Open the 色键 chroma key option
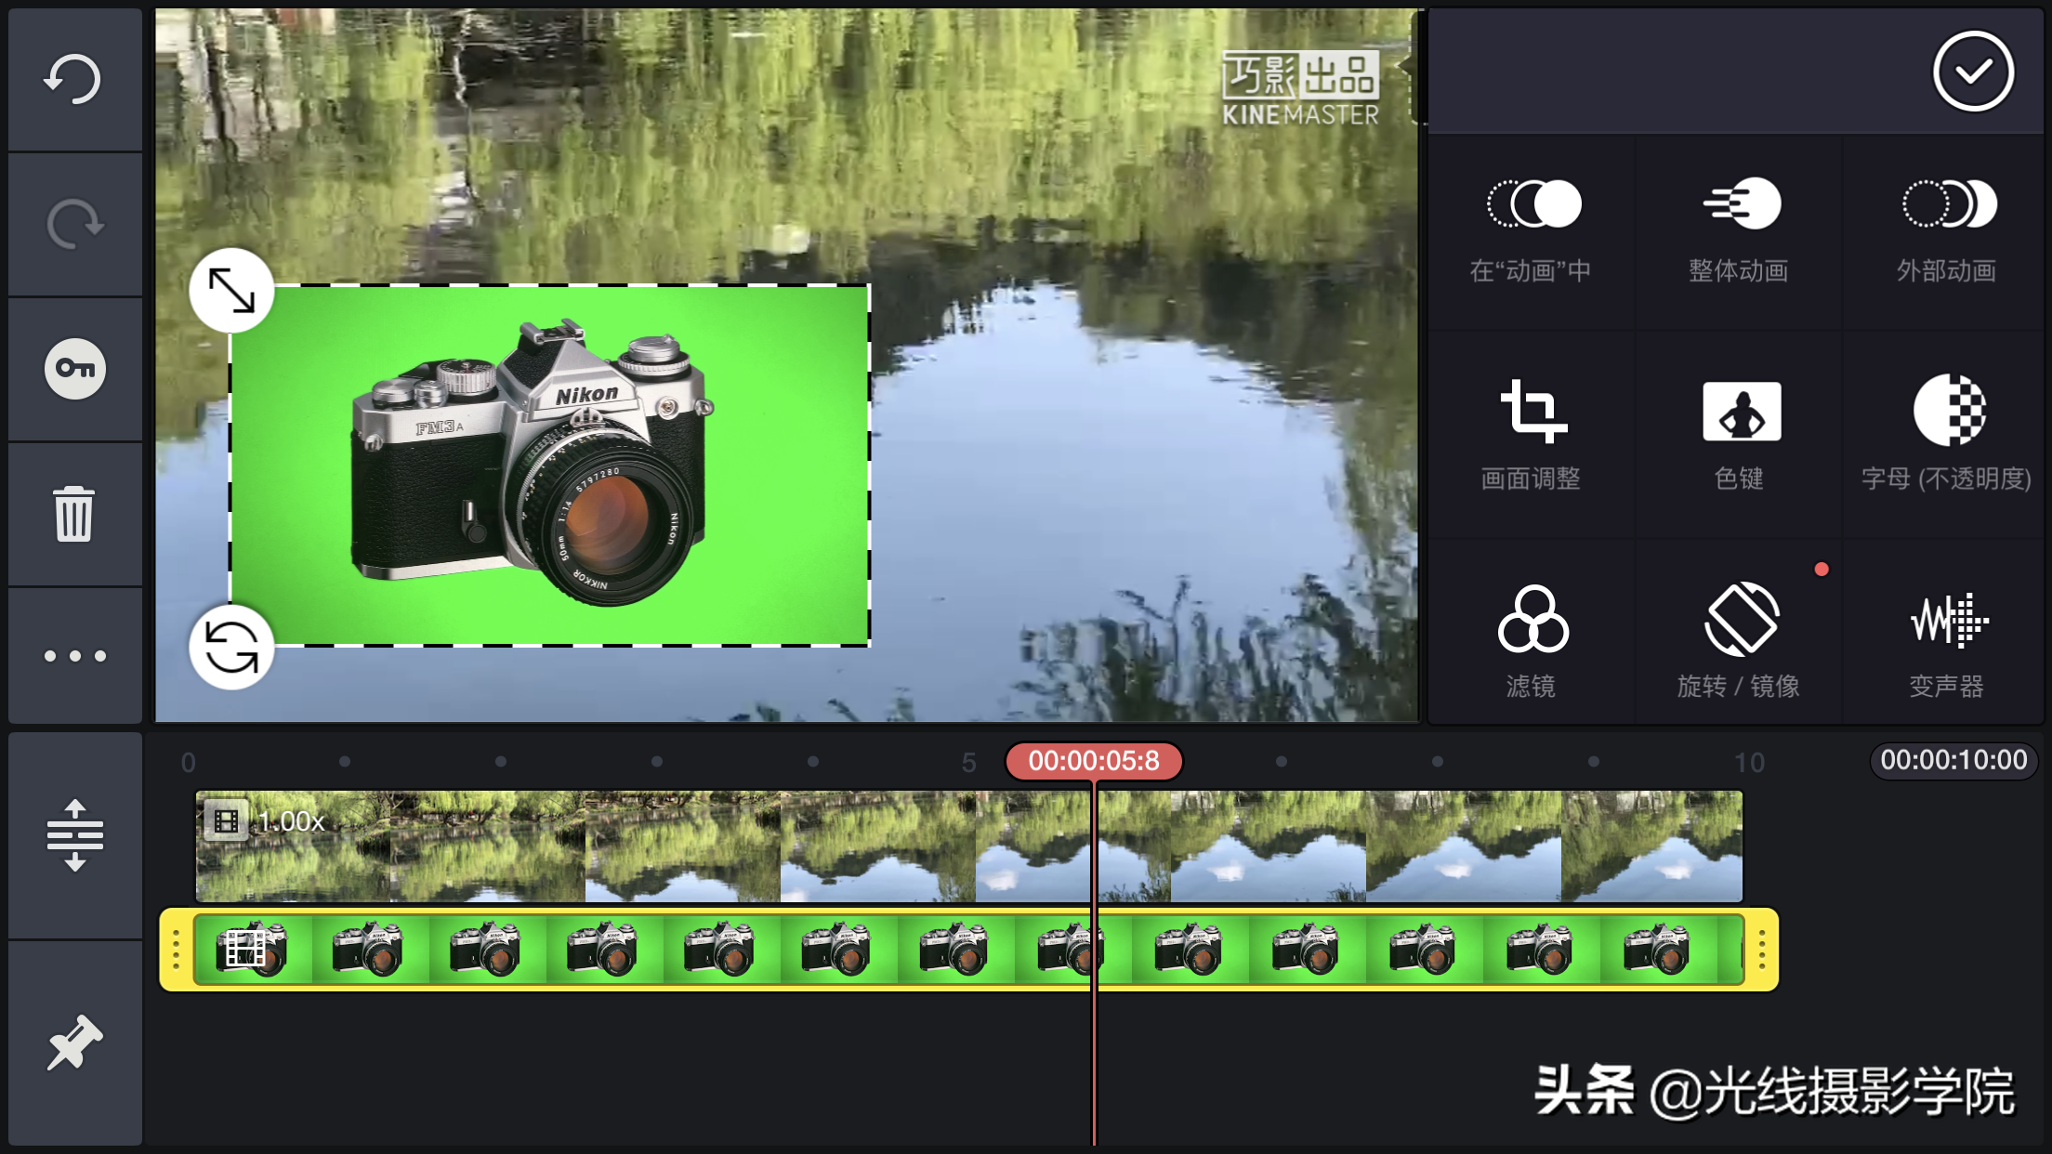Viewport: 2052px width, 1154px height. click(1739, 435)
